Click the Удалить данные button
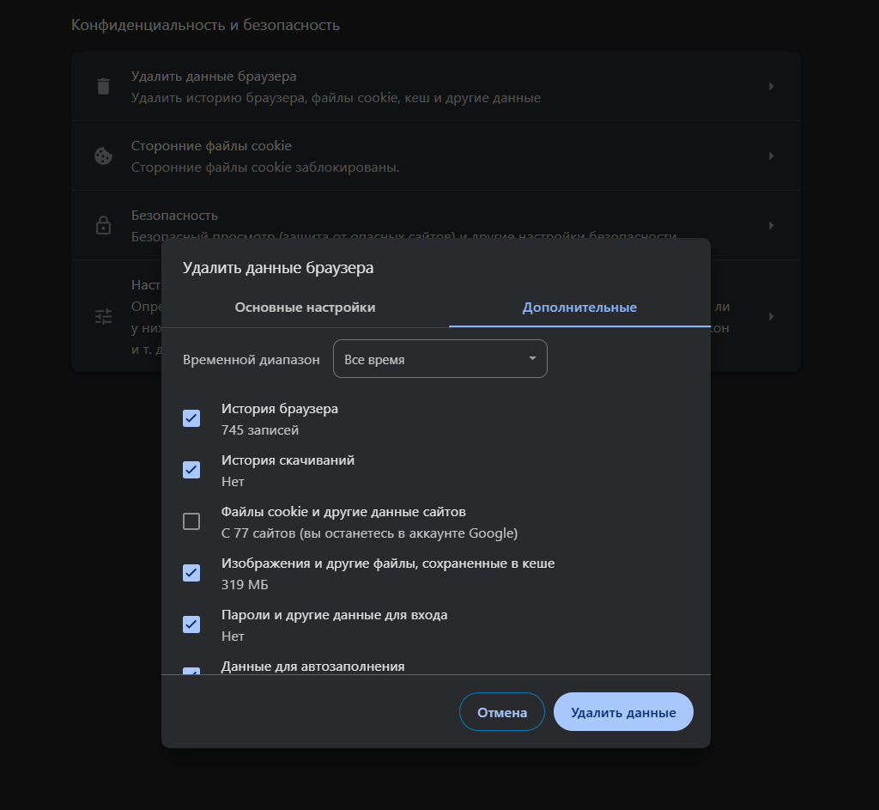Screen dimensions: 879x810 click(x=623, y=712)
